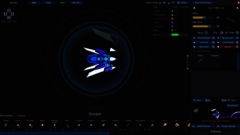Screen dimensions: 240x135
Task: Click the Undo button
Action: [x=198, y=100]
